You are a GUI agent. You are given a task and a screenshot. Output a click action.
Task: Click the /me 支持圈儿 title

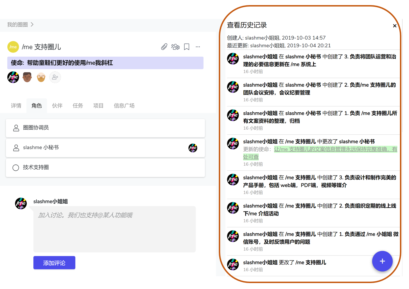pyautogui.click(x=41, y=47)
